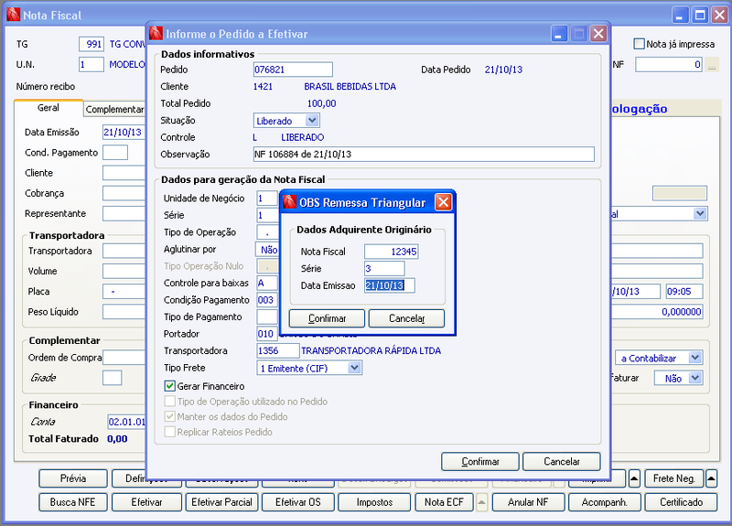
Task: Click the BRASIL BEBIDAS LTDA client name
Action: [x=350, y=86]
